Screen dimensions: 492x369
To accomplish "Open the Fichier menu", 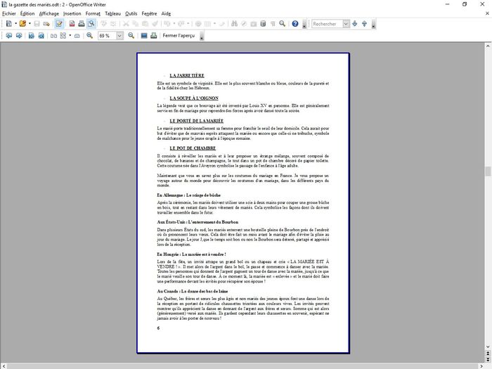I will coord(8,13).
